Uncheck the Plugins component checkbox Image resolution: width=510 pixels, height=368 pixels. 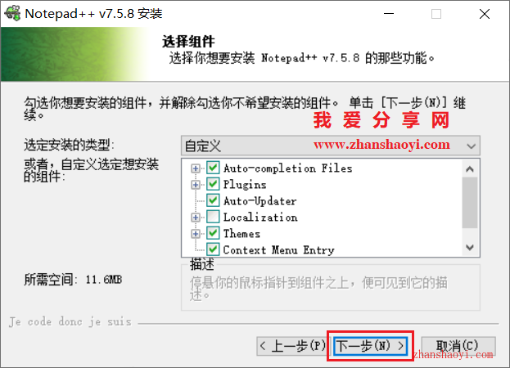[x=213, y=184]
